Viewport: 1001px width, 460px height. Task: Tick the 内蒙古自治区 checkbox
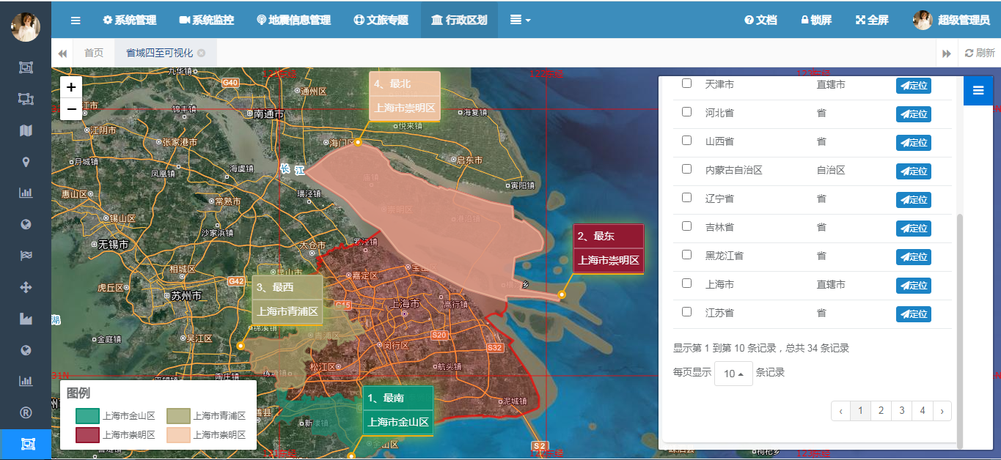pyautogui.click(x=686, y=169)
